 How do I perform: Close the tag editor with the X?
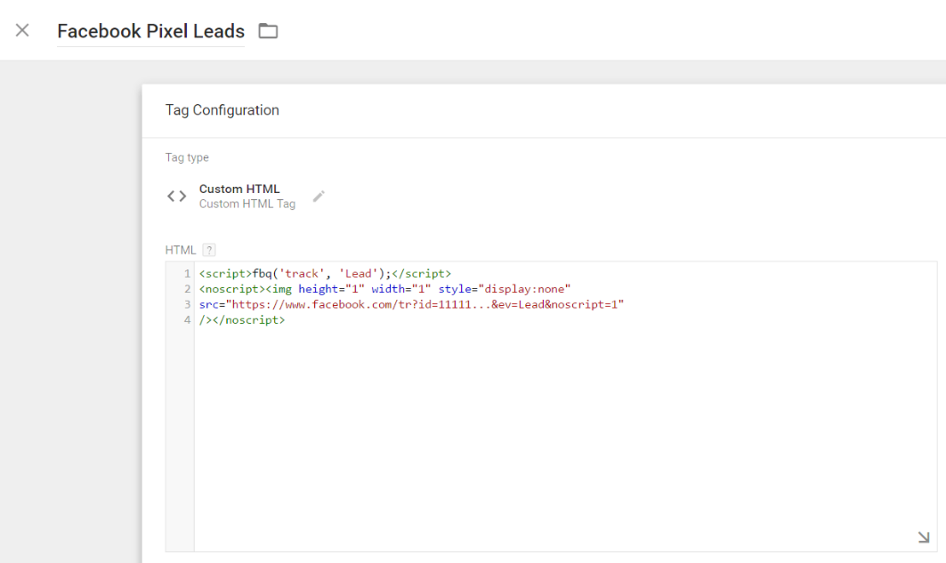pos(22,30)
